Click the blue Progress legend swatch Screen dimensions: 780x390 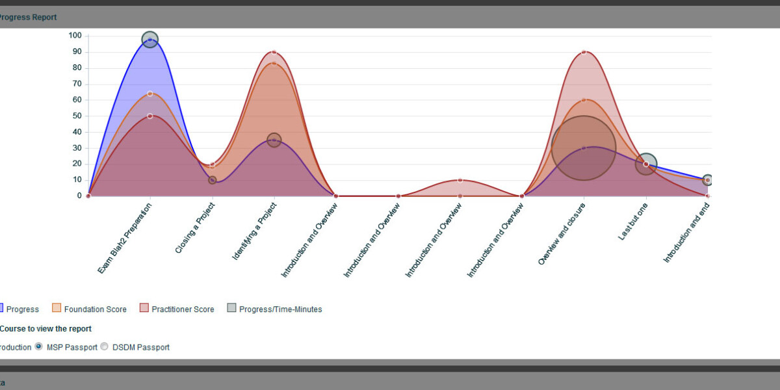coord(1,309)
